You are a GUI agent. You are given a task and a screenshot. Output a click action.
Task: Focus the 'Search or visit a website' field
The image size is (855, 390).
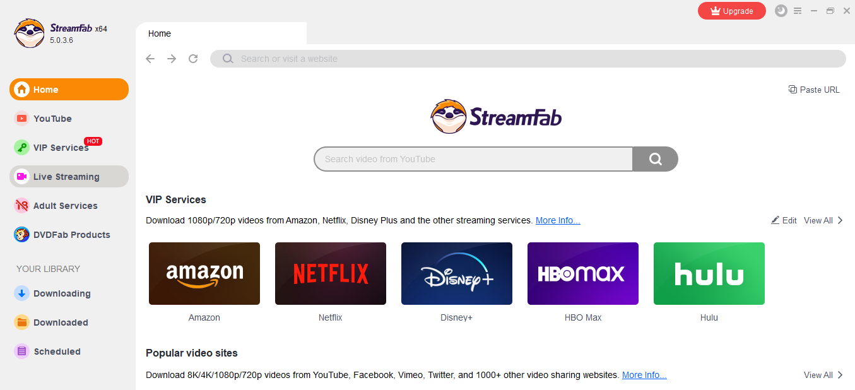tap(528, 59)
